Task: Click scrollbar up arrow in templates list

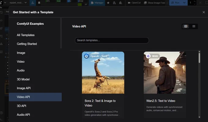Action: point(199,52)
